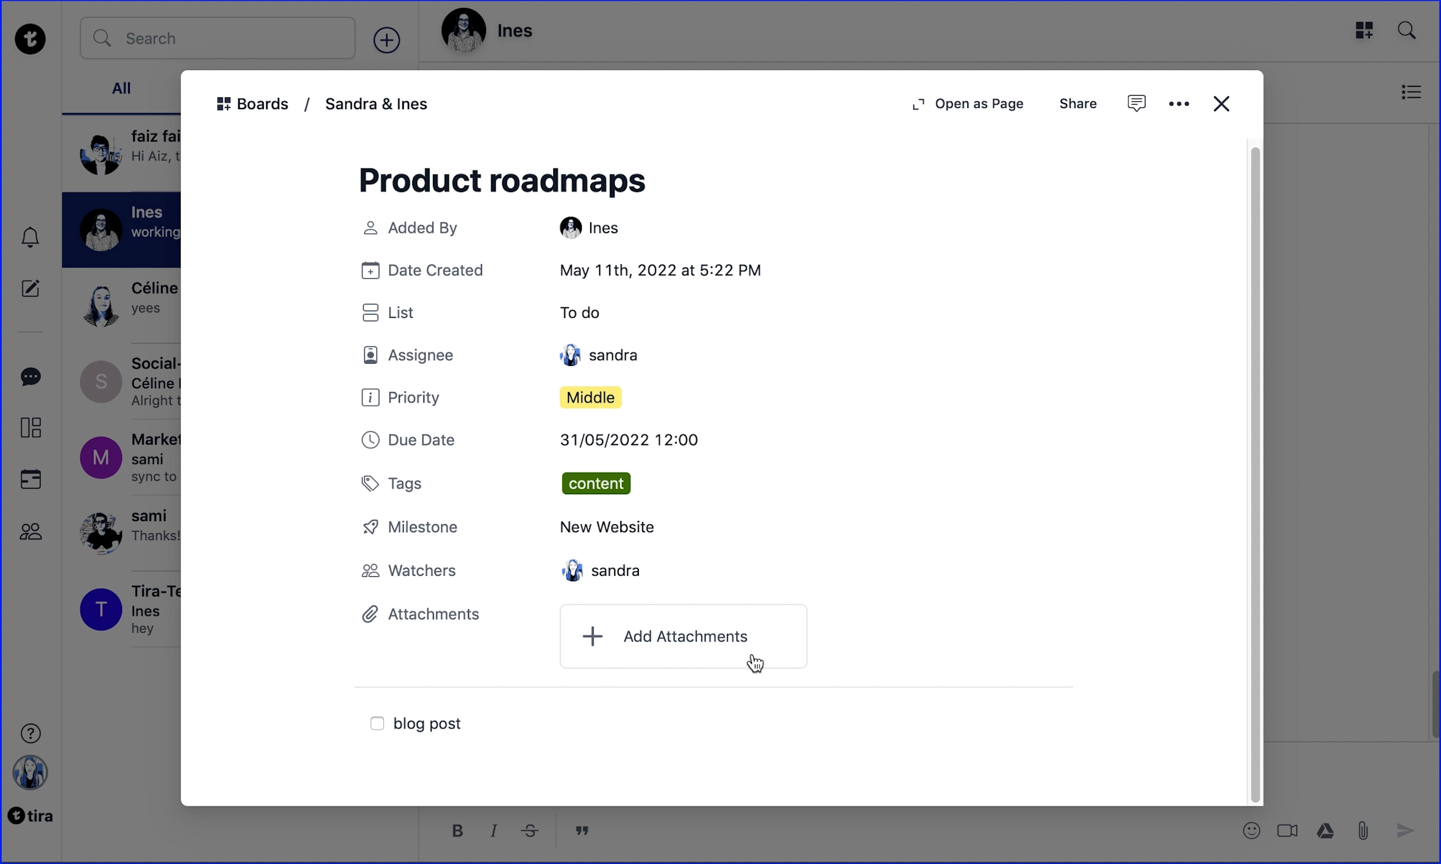Click the help question mark icon

[x=30, y=733]
